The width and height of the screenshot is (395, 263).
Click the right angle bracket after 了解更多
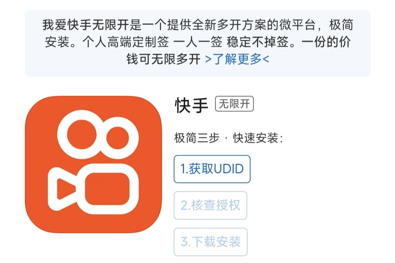click(266, 60)
